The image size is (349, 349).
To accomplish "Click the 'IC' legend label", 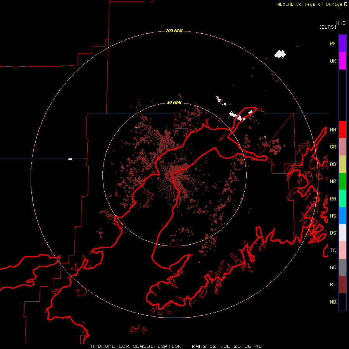I will pos(333,250).
